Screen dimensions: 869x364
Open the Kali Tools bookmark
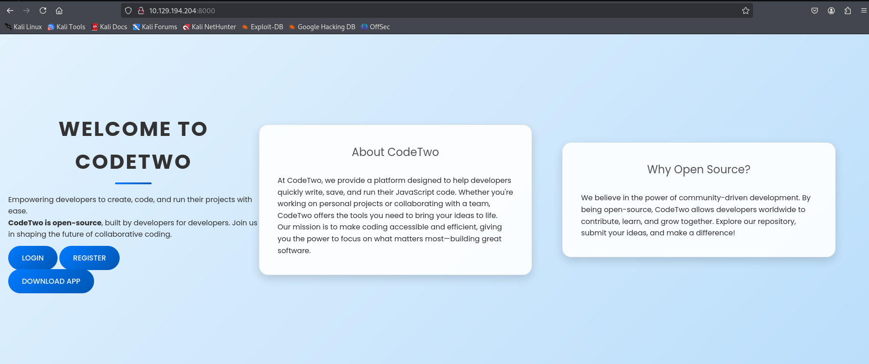(x=67, y=27)
